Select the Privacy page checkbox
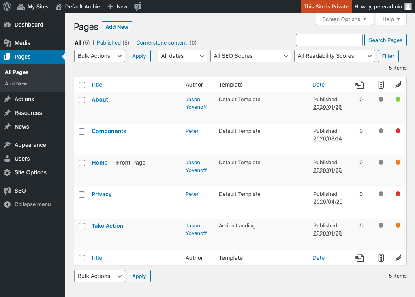This screenshot has height=297, width=415. 82,195
